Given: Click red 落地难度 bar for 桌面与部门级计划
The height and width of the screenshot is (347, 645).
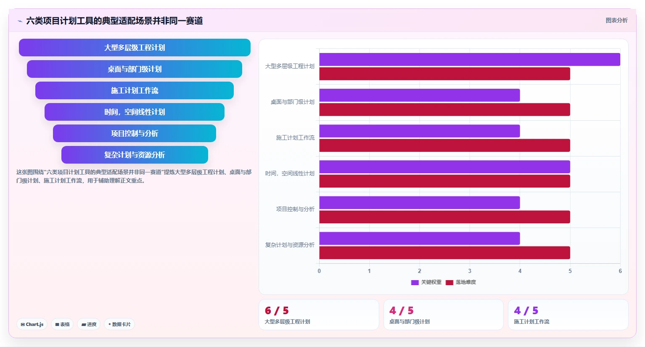Looking at the screenshot, I should [445, 109].
